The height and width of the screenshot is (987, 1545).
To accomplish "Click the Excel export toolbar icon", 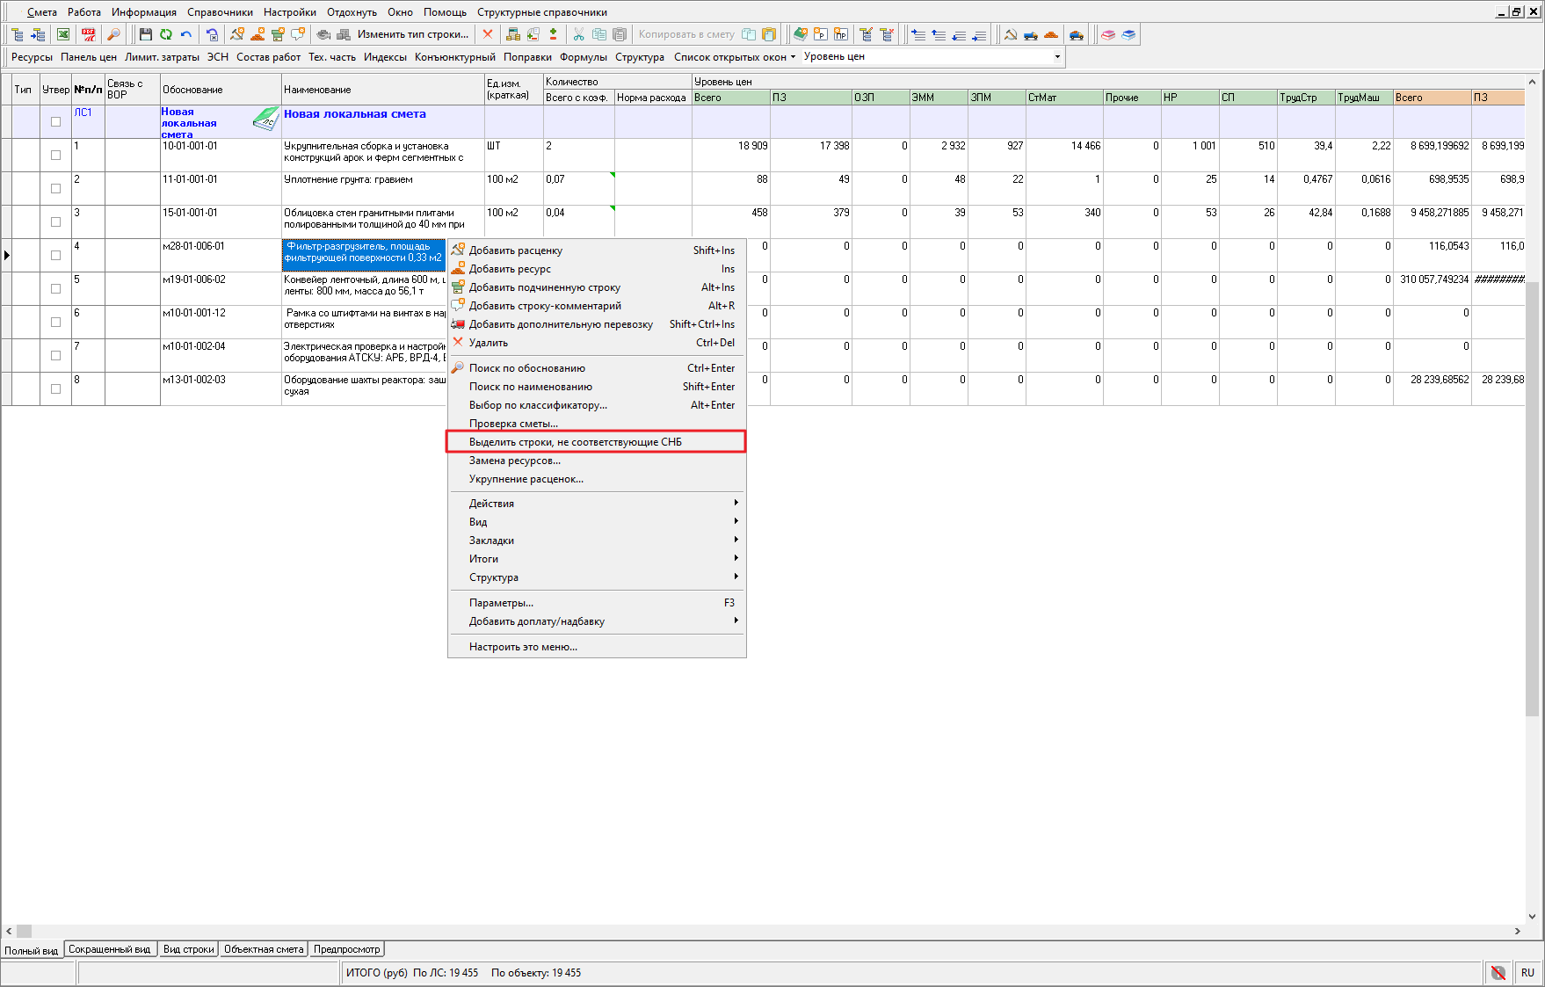I will [63, 34].
